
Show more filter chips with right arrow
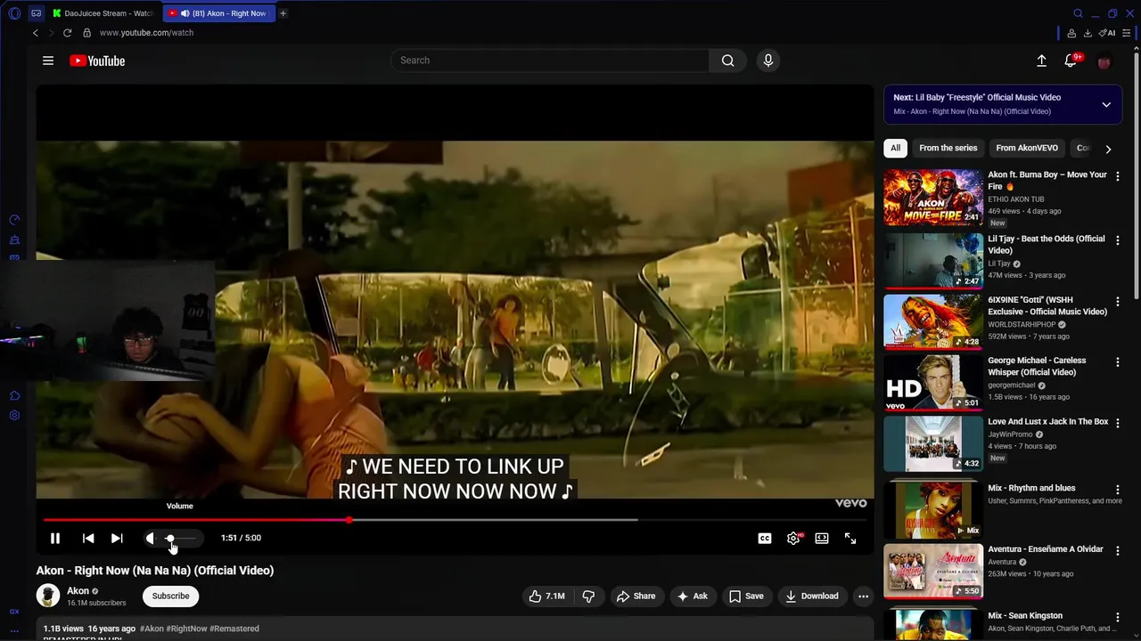tap(1108, 149)
